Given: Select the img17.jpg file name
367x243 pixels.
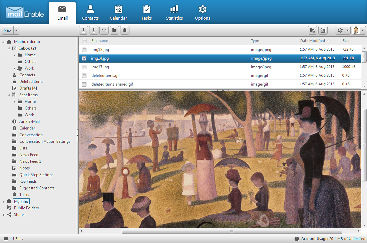Looking at the screenshot, I should [x=100, y=67].
